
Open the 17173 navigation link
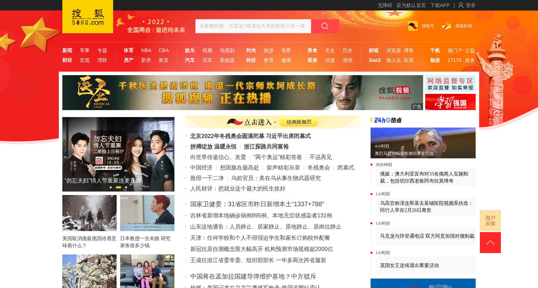pos(454,60)
